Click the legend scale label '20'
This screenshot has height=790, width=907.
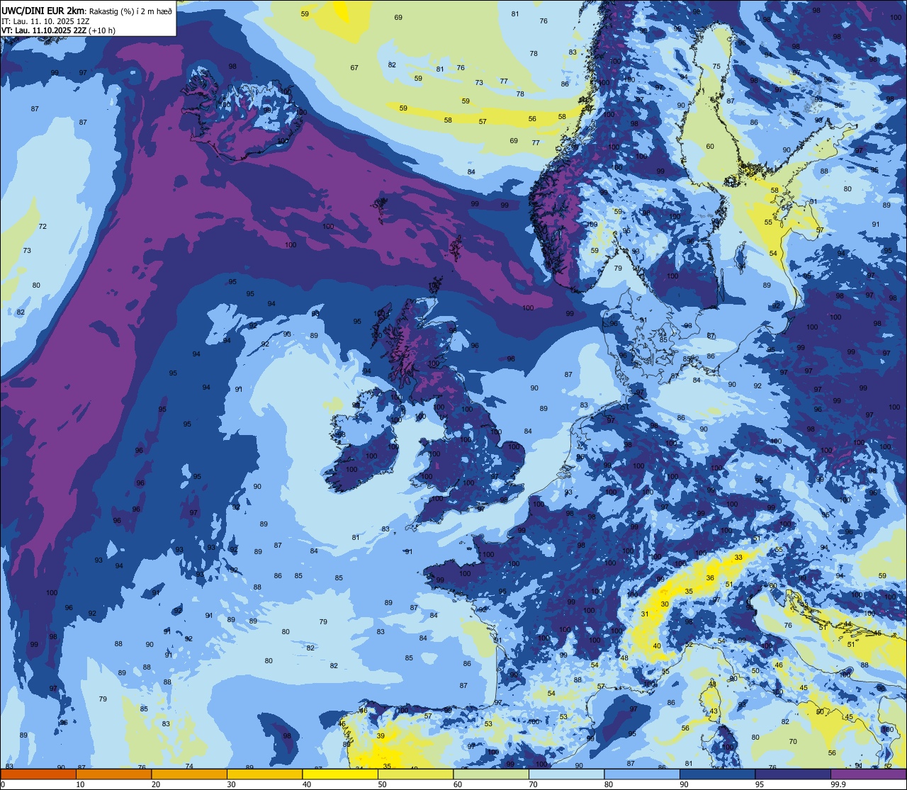click(x=156, y=784)
